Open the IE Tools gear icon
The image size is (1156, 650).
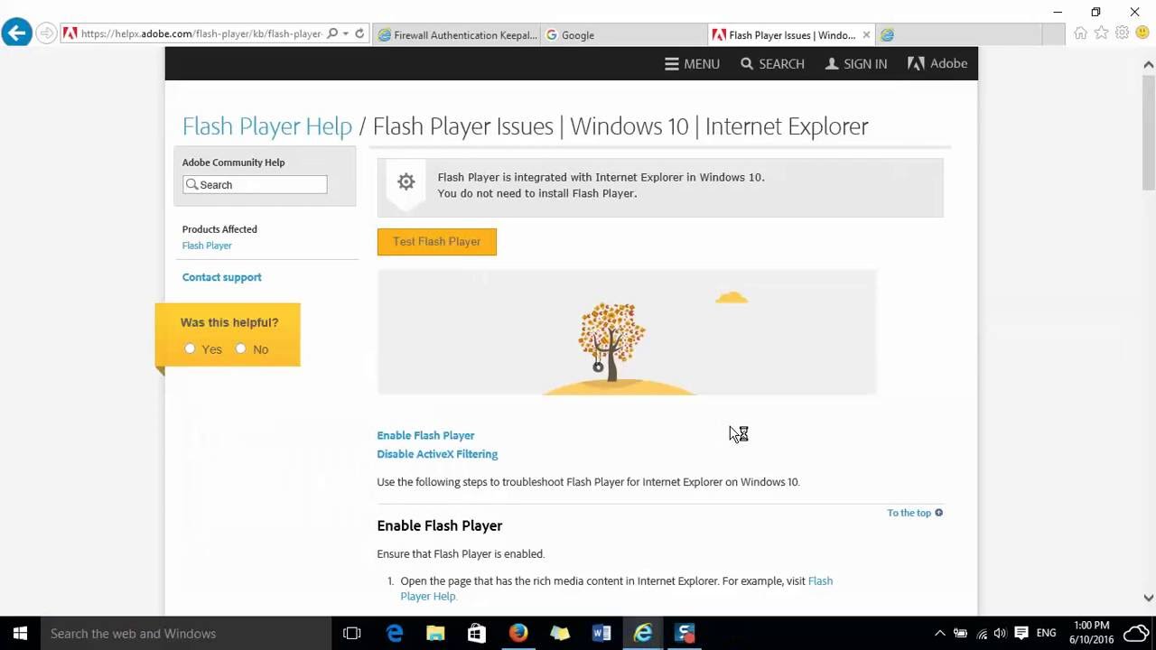[1122, 33]
